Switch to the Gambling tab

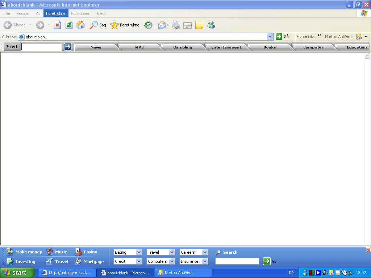(183, 47)
